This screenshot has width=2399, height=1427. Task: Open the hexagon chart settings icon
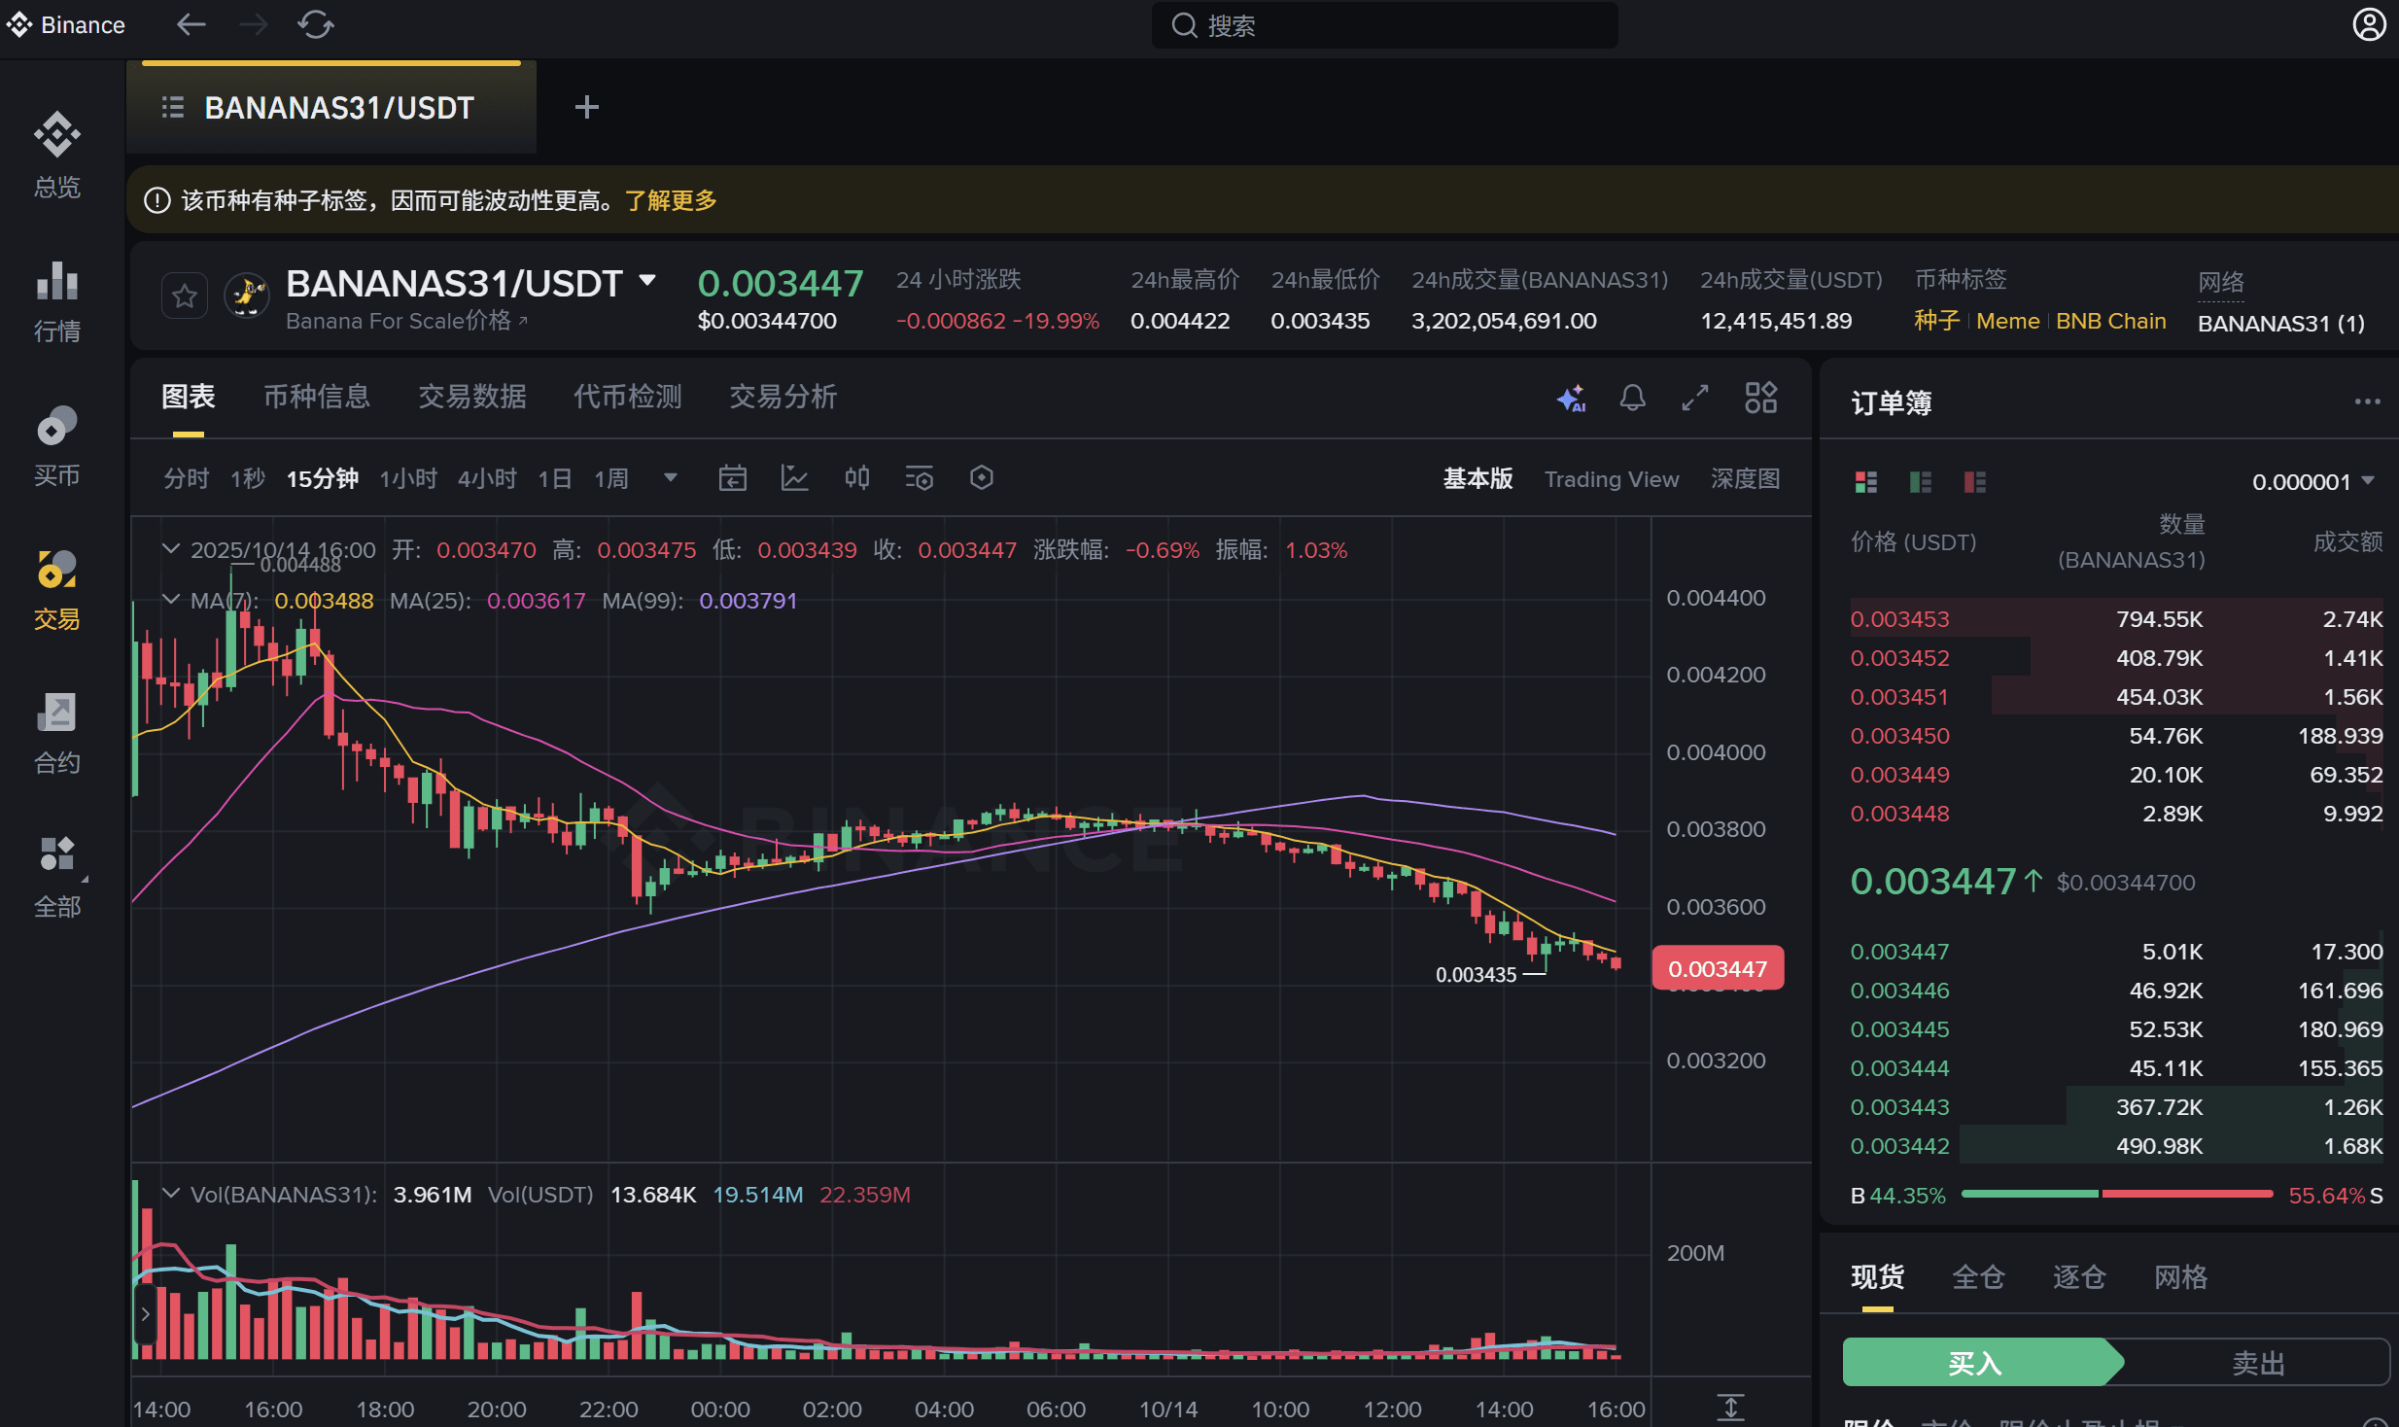coord(981,478)
